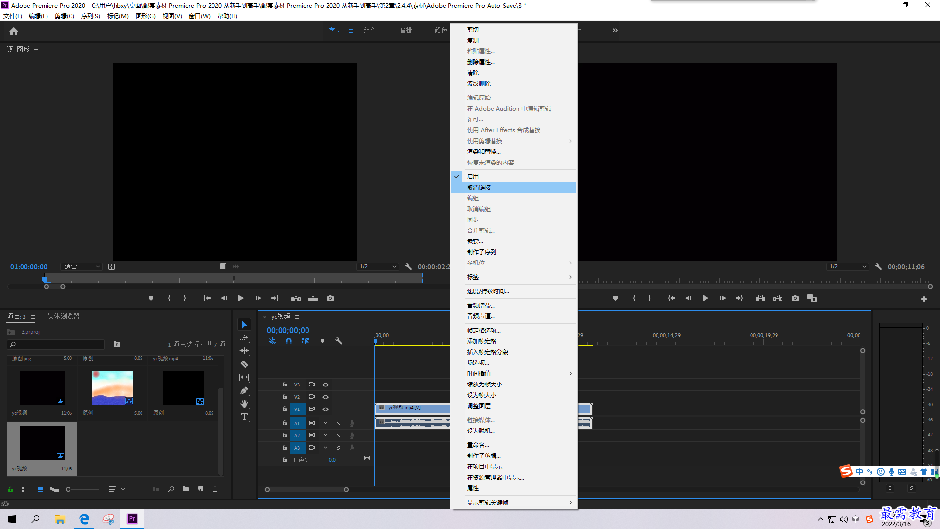This screenshot has width=940, height=529.
Task: Switch project panel to list view
Action: (25, 489)
